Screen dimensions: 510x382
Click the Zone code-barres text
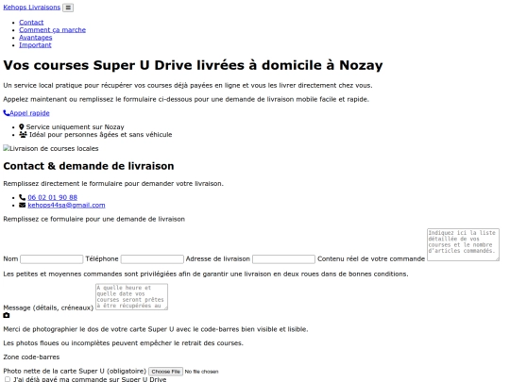(x=31, y=357)
